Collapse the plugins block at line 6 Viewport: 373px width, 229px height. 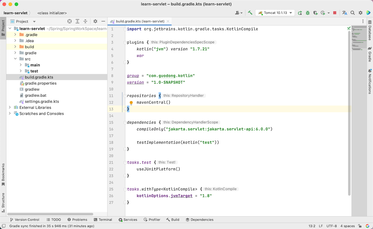125,62
